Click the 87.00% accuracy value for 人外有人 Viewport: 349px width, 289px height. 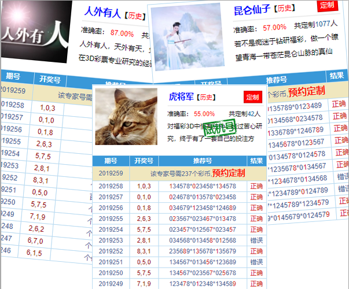(122, 33)
